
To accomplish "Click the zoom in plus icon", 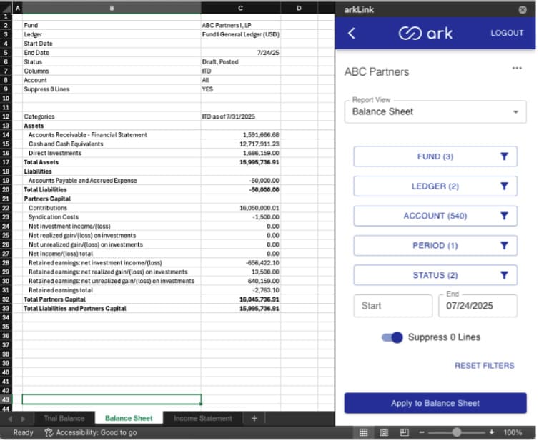I will (492, 432).
